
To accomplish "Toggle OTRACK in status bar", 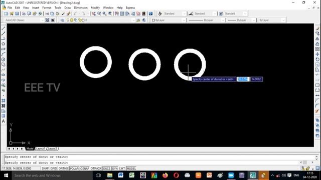I will 96,168.
